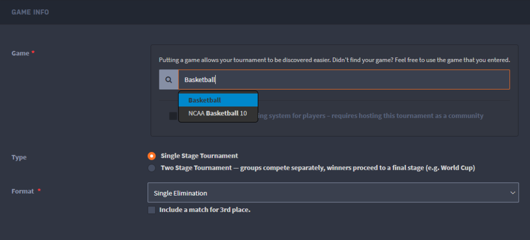This screenshot has width=530, height=240.
Task: Click 'Include a match for 3rd place' label
Action: [205, 210]
